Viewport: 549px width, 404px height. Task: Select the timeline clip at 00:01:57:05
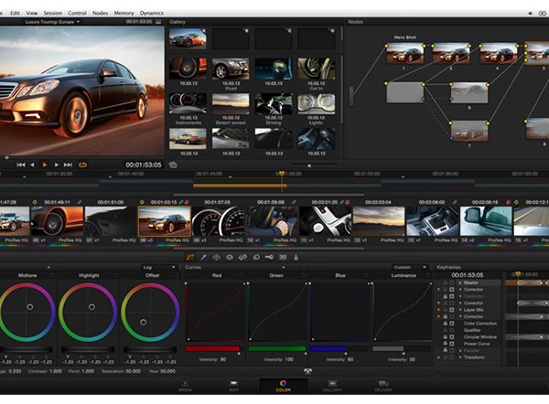point(219,221)
